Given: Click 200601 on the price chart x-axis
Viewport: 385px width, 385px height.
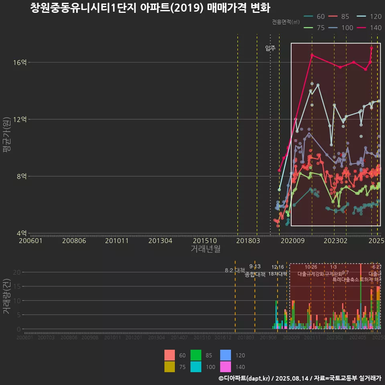Looking at the screenshot, I should 31,241.
